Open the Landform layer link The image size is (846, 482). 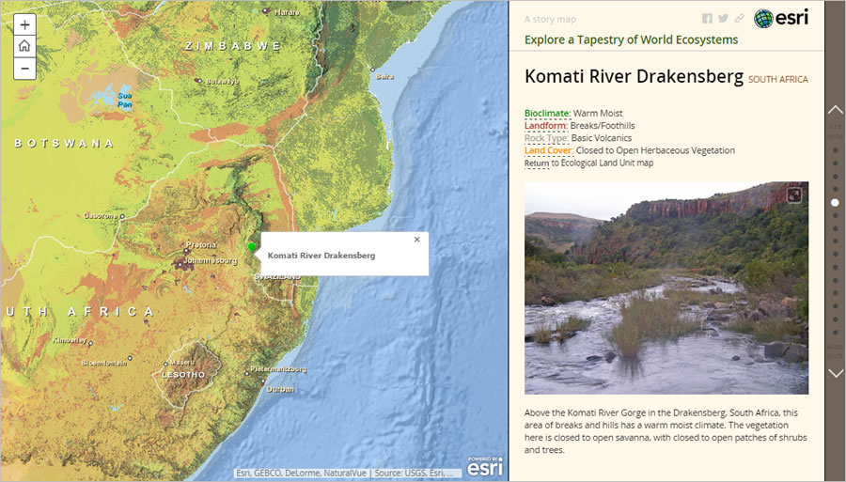tap(546, 126)
